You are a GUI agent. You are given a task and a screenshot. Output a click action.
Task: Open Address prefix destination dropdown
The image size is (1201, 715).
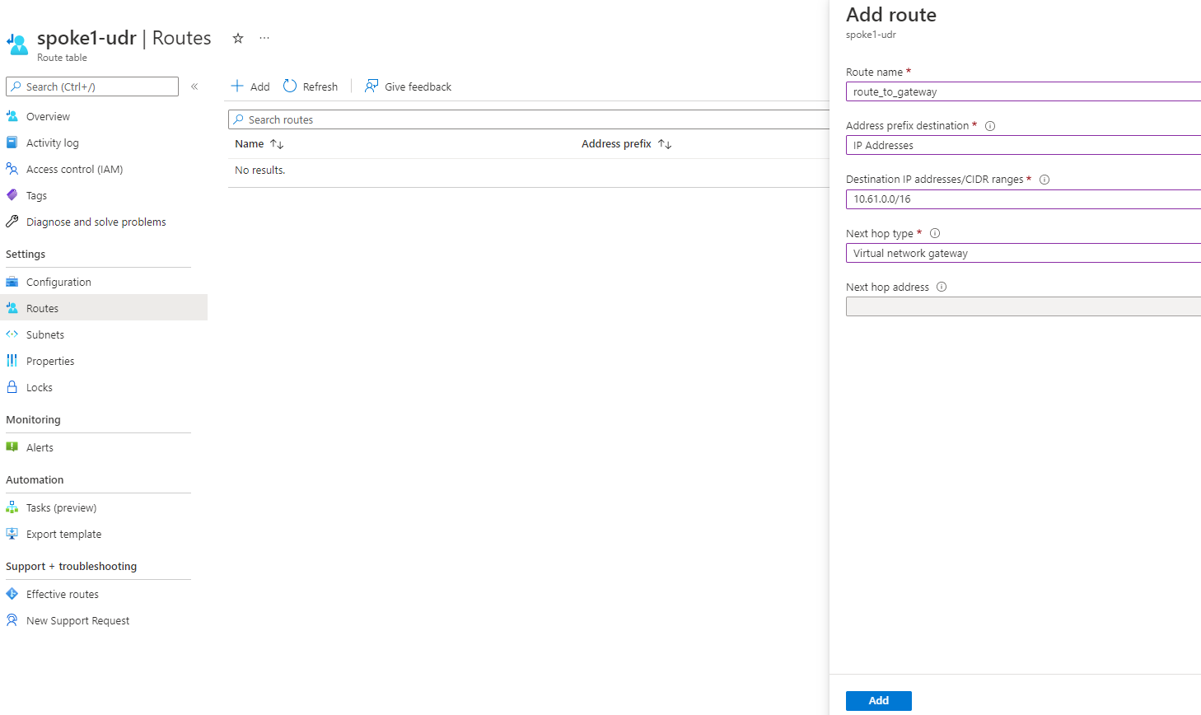1023,145
